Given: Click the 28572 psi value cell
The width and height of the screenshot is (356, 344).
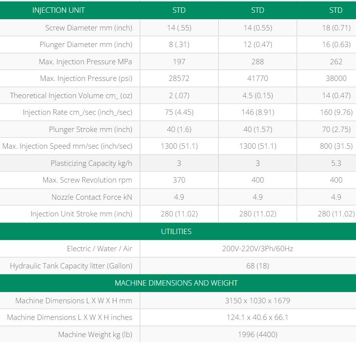Looking at the screenshot, I should pos(179,79).
